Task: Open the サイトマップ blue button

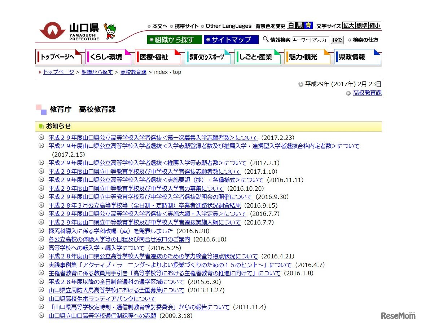Action: pos(231,40)
